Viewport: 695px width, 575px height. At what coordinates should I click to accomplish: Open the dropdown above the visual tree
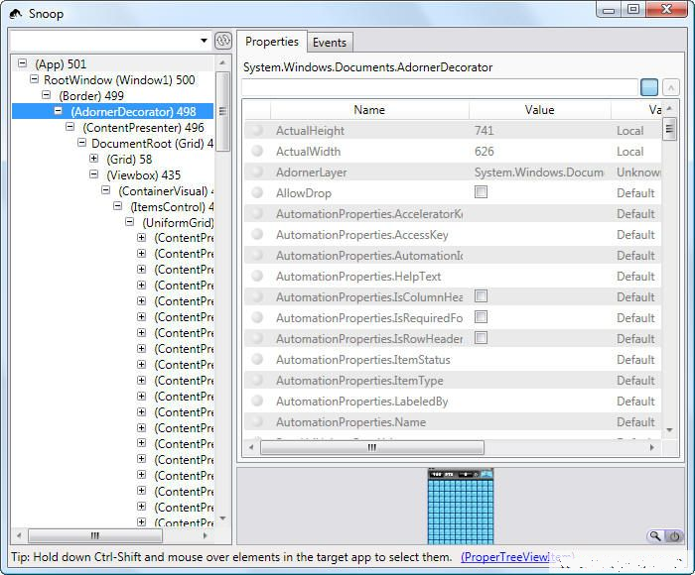(204, 41)
